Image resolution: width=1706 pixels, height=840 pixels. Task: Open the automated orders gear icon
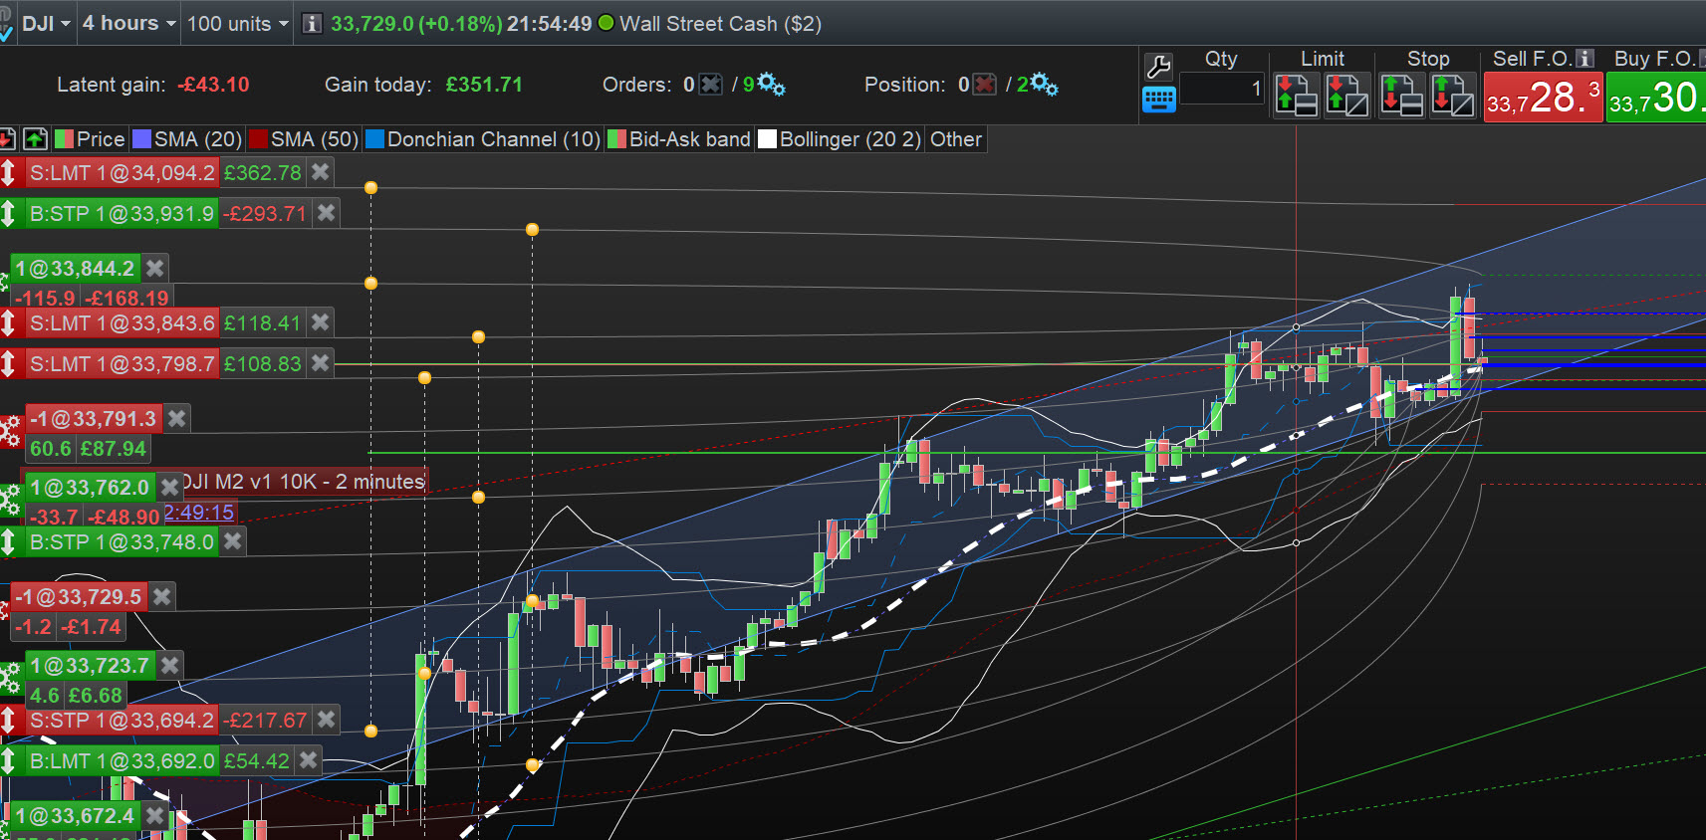pyautogui.click(x=771, y=85)
